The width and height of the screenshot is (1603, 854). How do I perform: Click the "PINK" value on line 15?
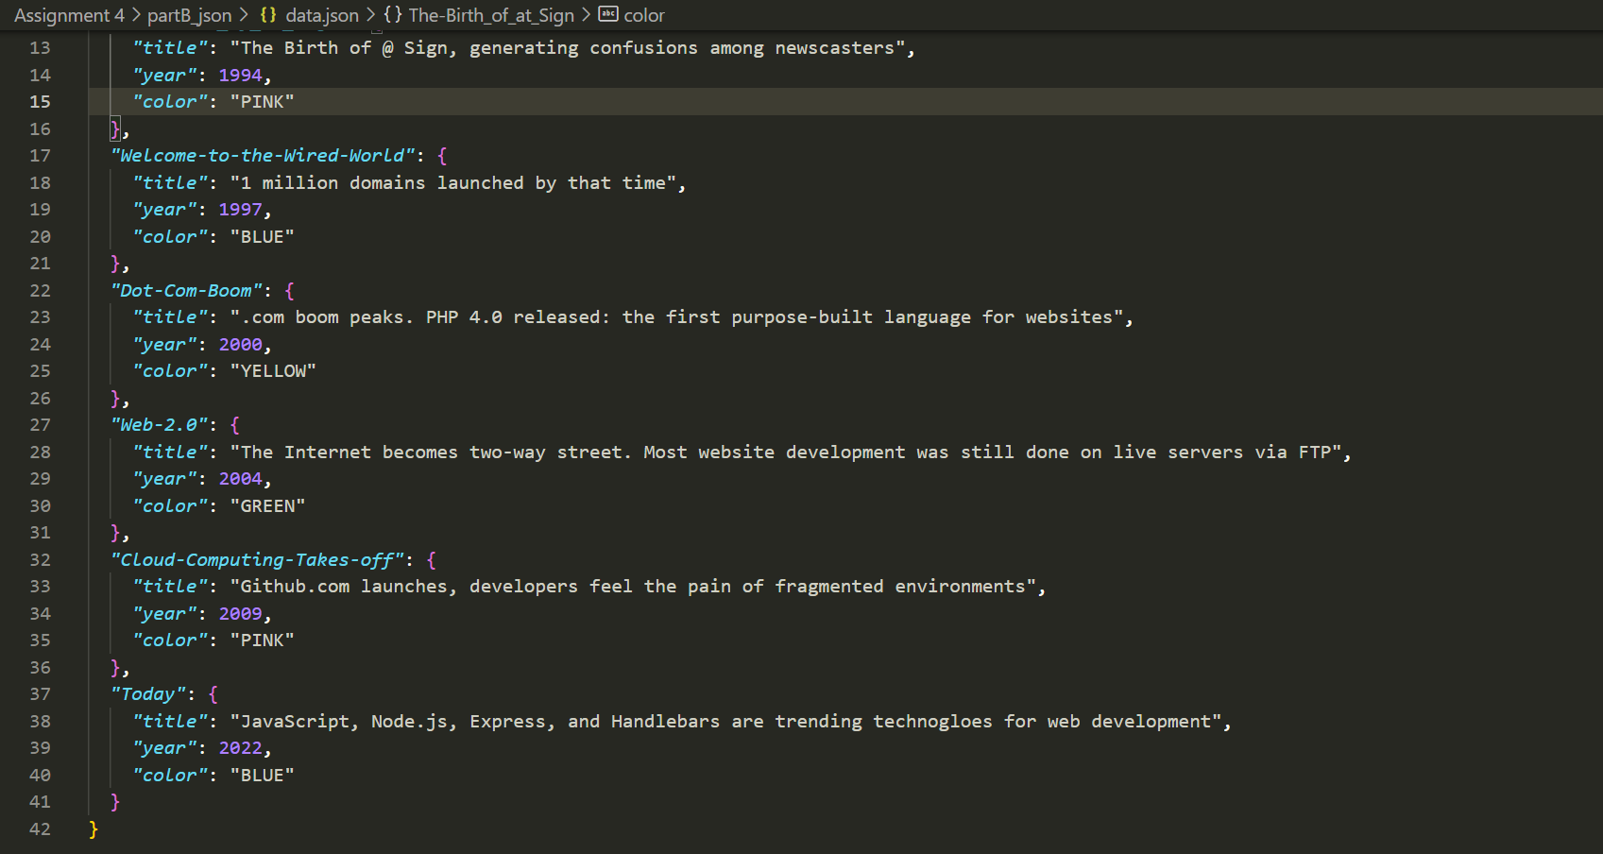coord(262,101)
